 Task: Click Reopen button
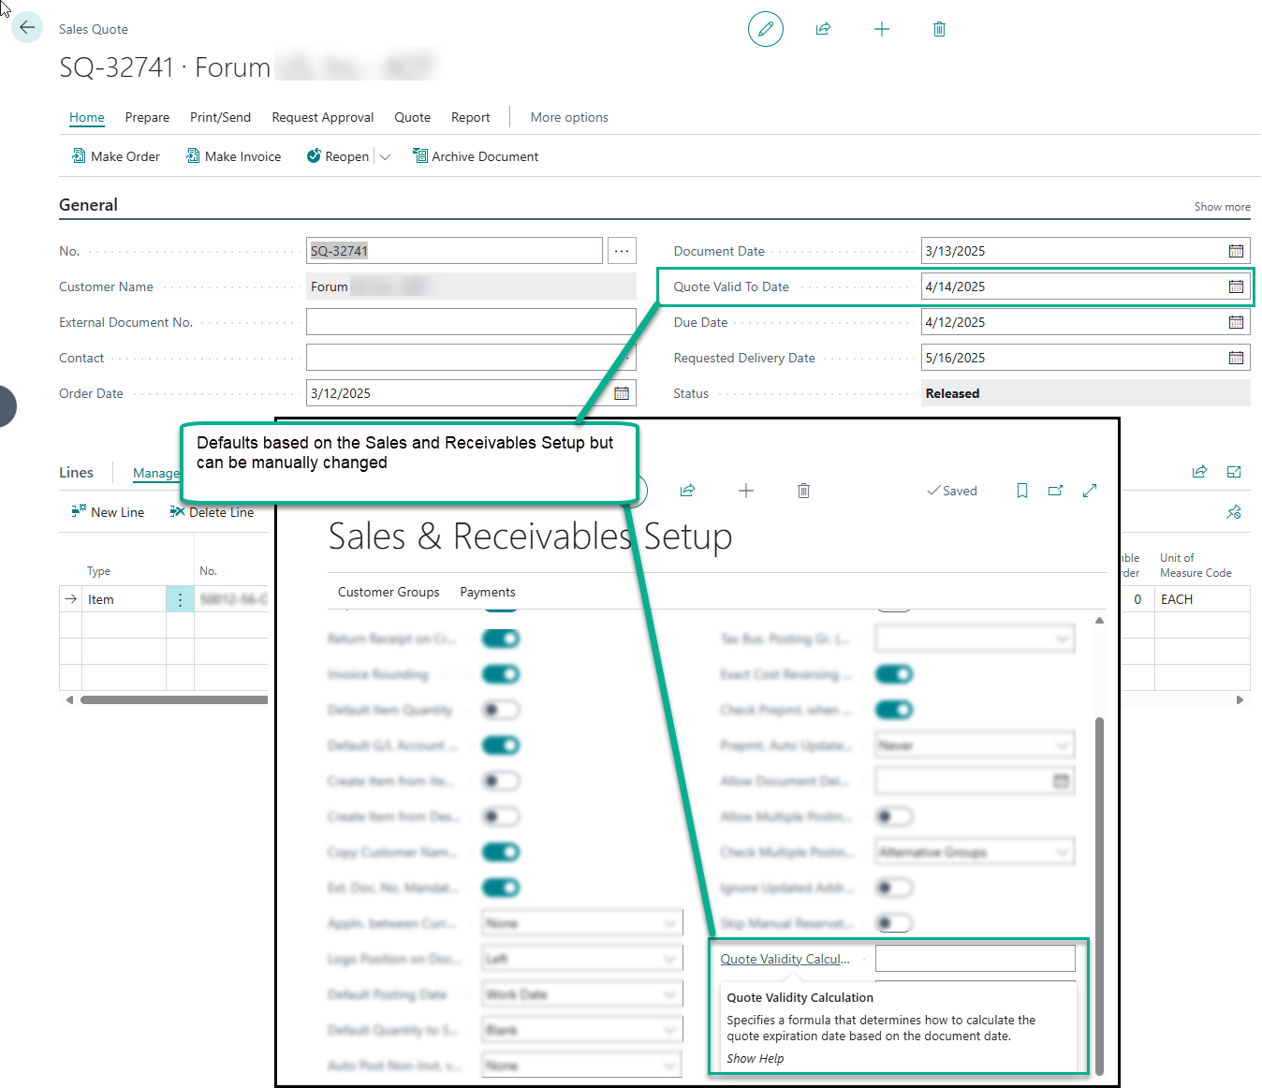pyautogui.click(x=338, y=156)
